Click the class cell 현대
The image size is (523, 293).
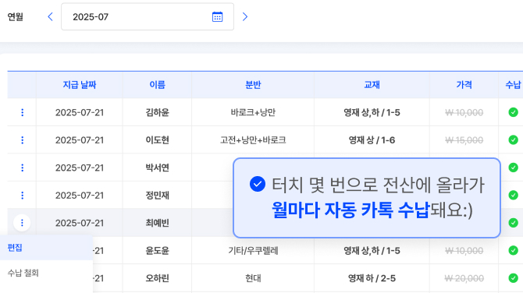tap(253, 278)
